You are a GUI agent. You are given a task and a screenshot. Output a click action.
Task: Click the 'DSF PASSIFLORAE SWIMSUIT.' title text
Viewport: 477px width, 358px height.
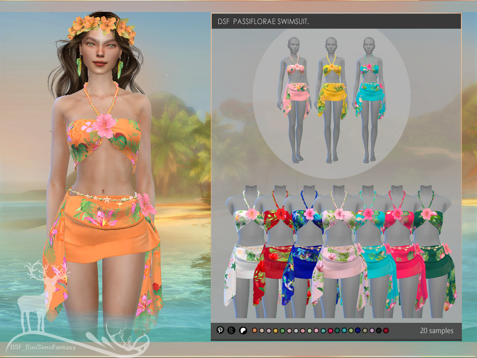pyautogui.click(x=263, y=21)
